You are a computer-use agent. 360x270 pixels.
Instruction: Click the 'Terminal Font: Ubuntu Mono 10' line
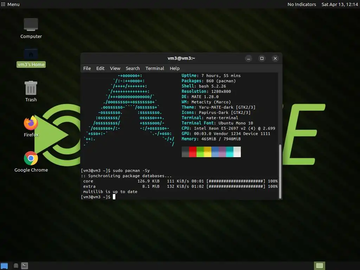pyautogui.click(x=217, y=123)
